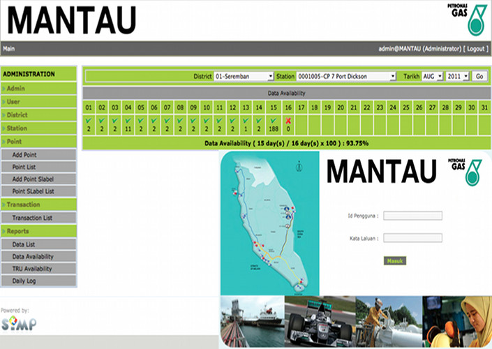
Task: Click the compass icon on the map
Action: click(299, 165)
